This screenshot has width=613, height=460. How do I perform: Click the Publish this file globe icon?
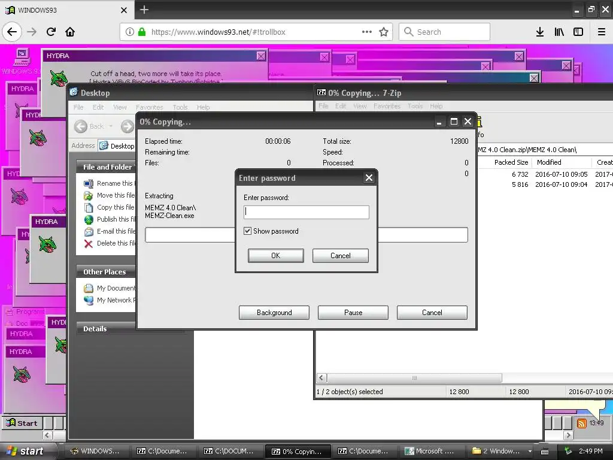point(89,219)
